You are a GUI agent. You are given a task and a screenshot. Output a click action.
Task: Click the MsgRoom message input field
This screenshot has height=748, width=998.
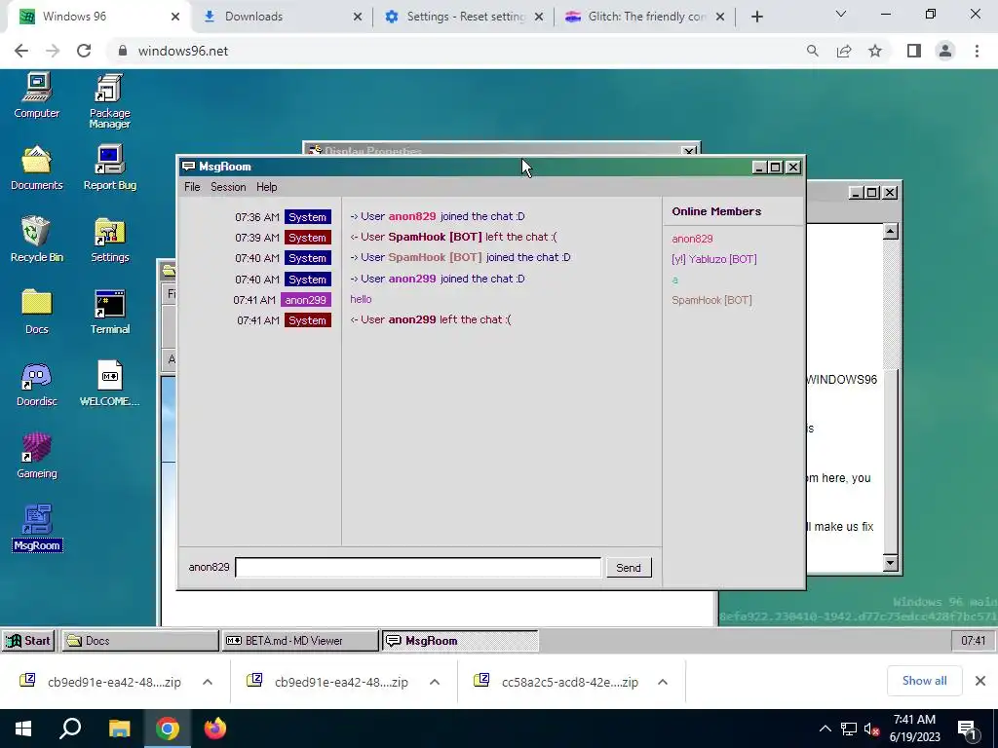tap(418, 568)
